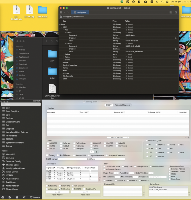Open Text Mode tool
This screenshot has height=200, width=191.
pyautogui.click(x=11, y=182)
